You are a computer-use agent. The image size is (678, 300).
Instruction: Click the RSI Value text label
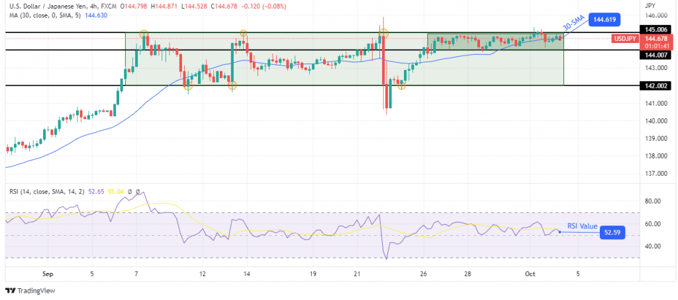[583, 226]
